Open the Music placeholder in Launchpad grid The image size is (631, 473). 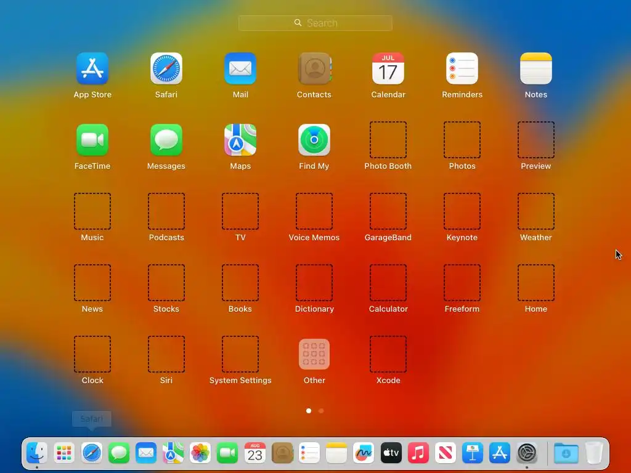click(92, 211)
